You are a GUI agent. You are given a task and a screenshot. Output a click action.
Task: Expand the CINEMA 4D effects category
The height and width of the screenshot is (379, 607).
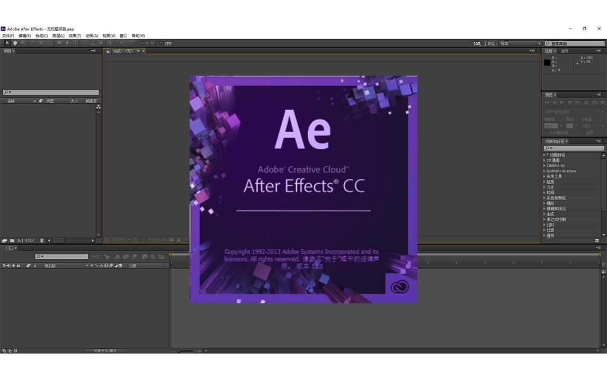click(x=544, y=166)
